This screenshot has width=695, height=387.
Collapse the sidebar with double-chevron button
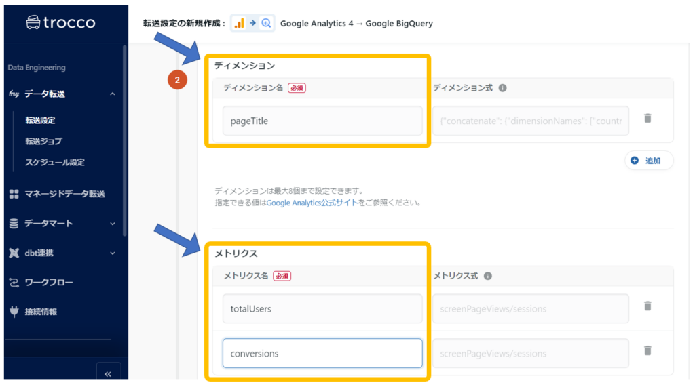(108, 373)
